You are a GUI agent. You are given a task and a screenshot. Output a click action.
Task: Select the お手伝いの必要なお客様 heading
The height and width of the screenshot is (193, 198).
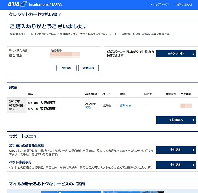click(x=27, y=146)
